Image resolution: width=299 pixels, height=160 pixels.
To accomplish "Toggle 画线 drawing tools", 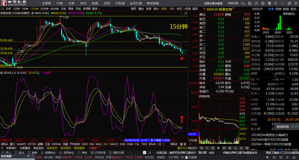I will 164,9.
